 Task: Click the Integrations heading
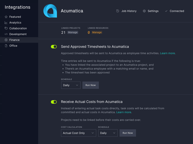coord(18,7)
